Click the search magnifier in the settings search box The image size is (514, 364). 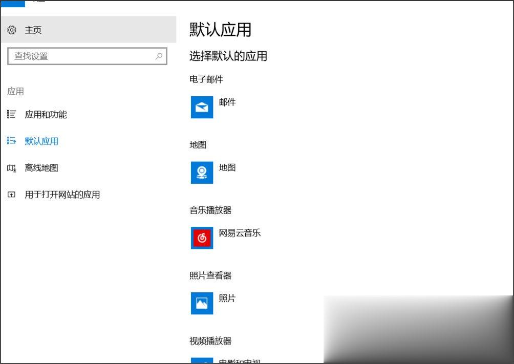(x=159, y=56)
